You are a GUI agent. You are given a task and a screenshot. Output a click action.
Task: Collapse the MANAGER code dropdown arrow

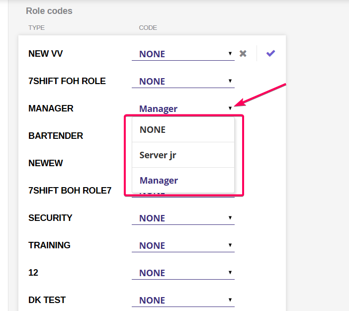230,108
